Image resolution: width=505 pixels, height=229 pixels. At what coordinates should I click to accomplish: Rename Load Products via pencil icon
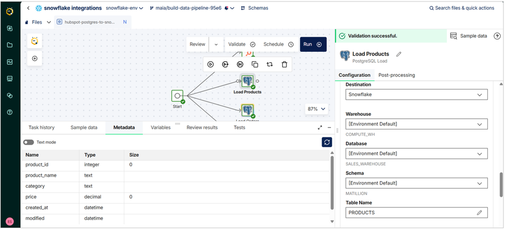click(398, 54)
